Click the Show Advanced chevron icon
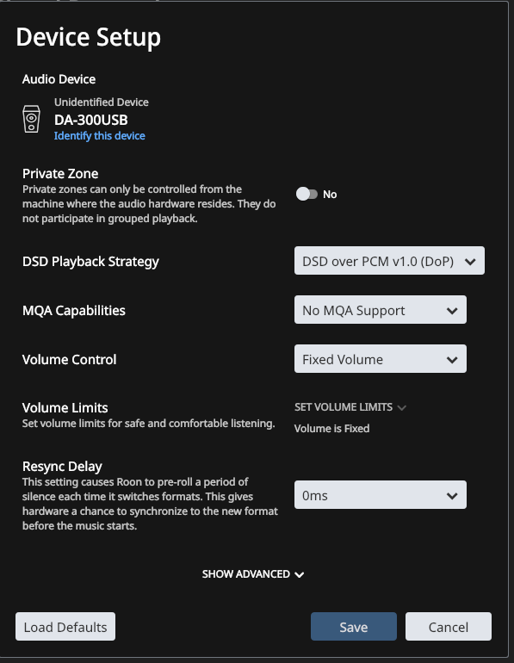The width and height of the screenshot is (514, 663). coord(300,574)
